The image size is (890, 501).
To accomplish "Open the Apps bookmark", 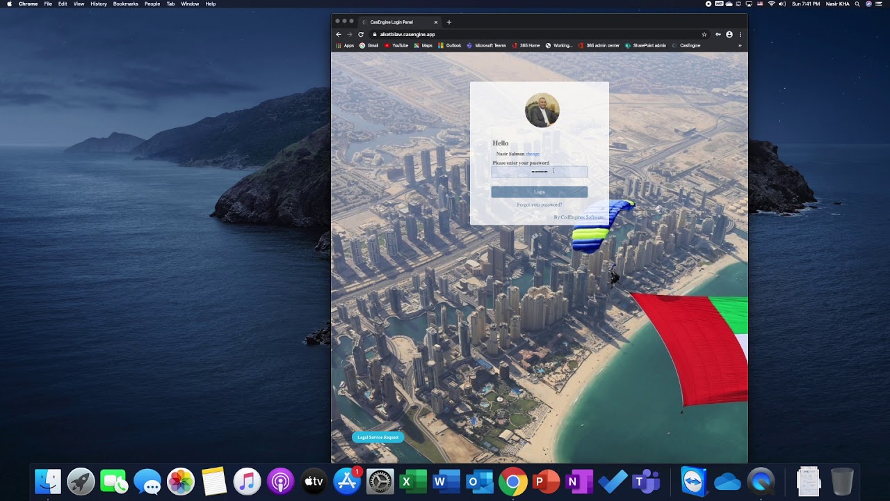I will (345, 45).
